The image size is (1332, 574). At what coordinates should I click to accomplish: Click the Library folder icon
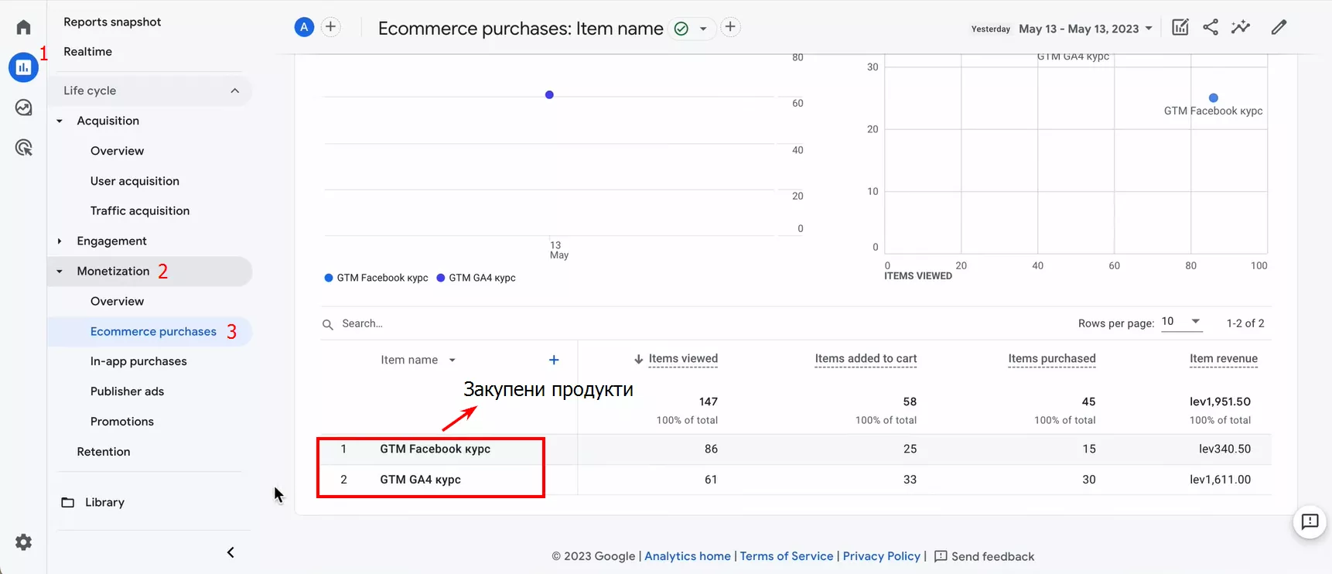click(68, 503)
